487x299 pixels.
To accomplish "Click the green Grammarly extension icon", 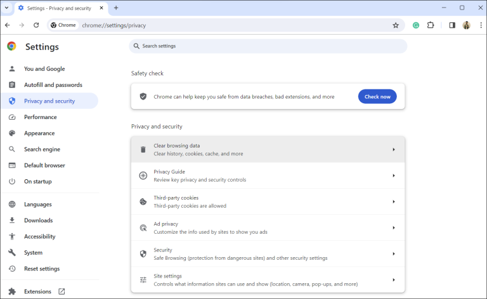I will pyautogui.click(x=416, y=25).
